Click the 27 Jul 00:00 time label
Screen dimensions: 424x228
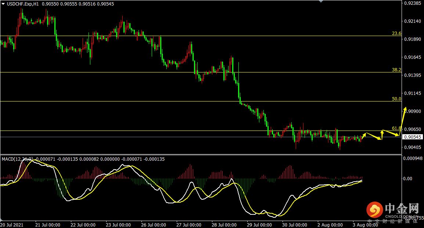tap(189, 225)
